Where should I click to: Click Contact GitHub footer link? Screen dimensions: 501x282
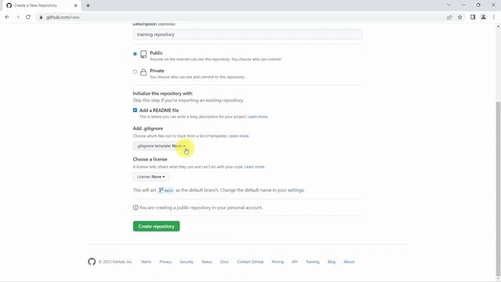click(x=250, y=262)
